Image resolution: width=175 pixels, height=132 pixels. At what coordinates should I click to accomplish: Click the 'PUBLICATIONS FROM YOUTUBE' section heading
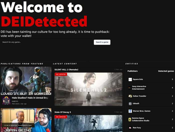pyautogui.click(x=22, y=64)
